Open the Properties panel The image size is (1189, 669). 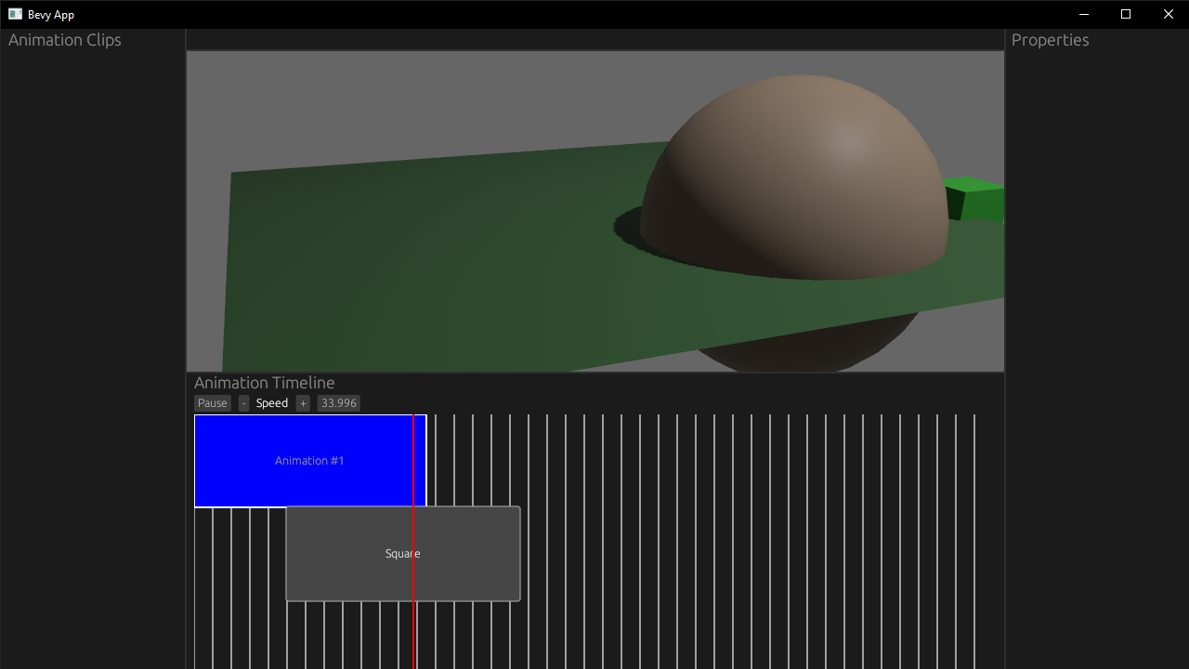coord(1050,40)
